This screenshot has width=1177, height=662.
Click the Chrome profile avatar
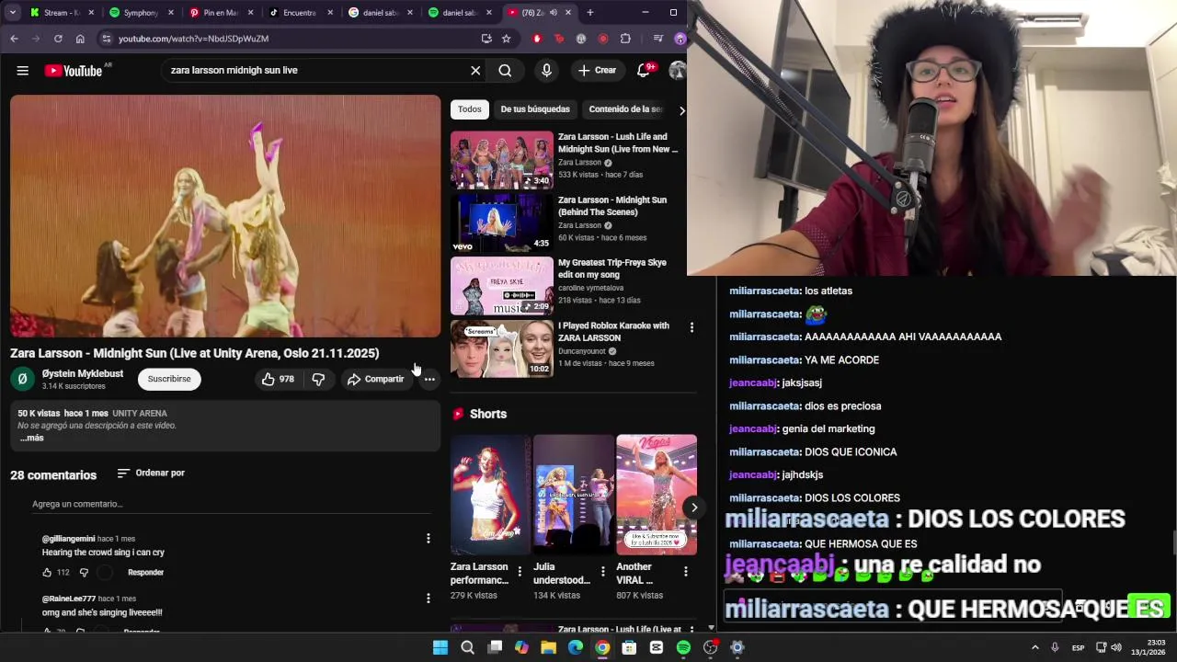pyautogui.click(x=680, y=39)
